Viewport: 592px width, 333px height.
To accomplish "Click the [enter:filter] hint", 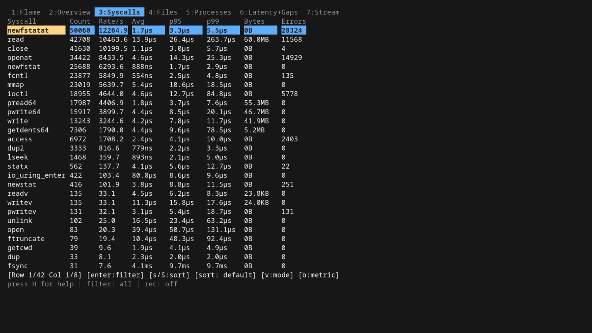I will [115, 275].
